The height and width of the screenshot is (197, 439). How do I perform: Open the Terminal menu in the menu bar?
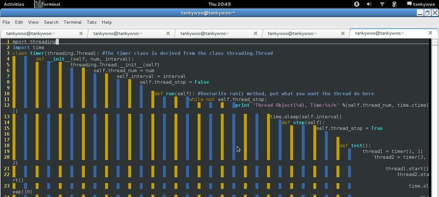(x=73, y=22)
